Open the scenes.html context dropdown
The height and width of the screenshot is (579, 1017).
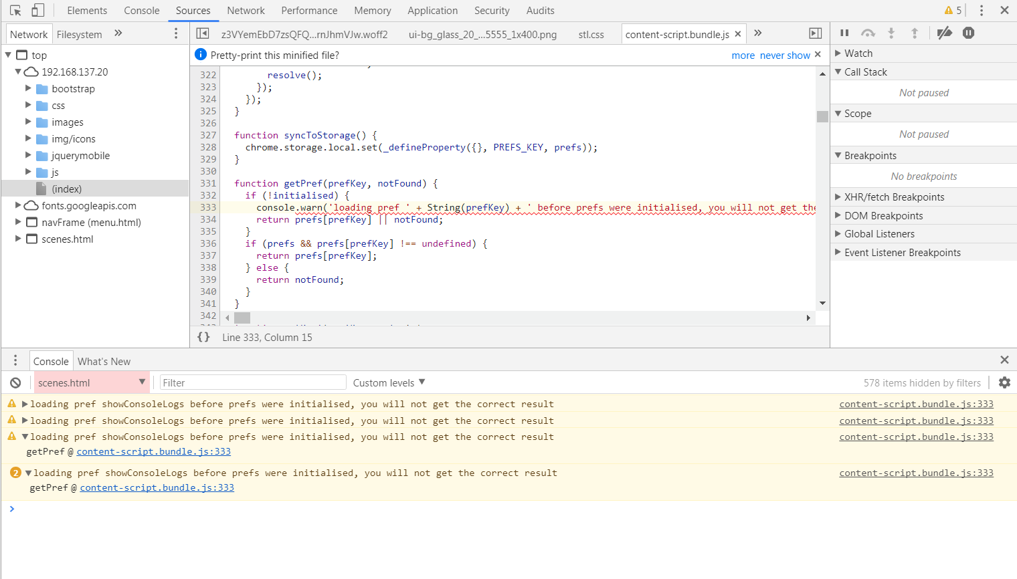coord(91,382)
